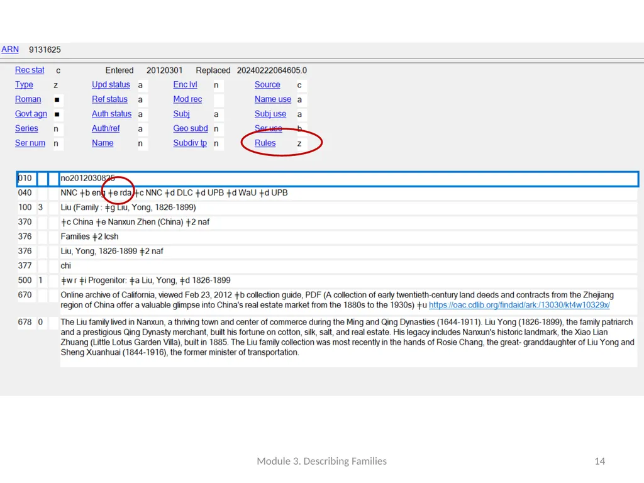Click the Source fixed field link
Screen dimensions: 644x483
tap(267, 85)
